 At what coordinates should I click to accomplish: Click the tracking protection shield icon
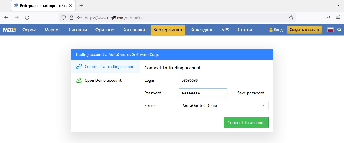coord(64,18)
